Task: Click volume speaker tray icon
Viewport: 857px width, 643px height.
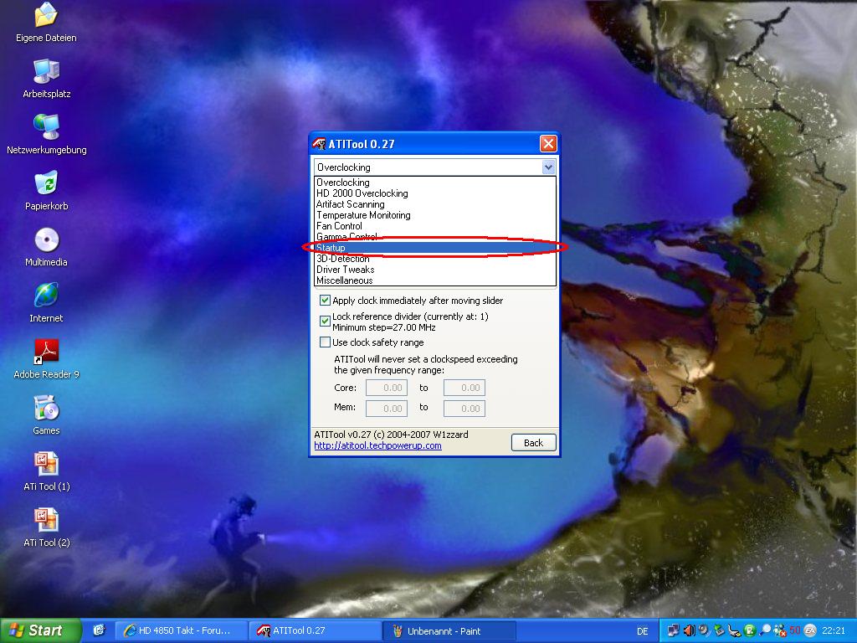Action: coord(690,630)
